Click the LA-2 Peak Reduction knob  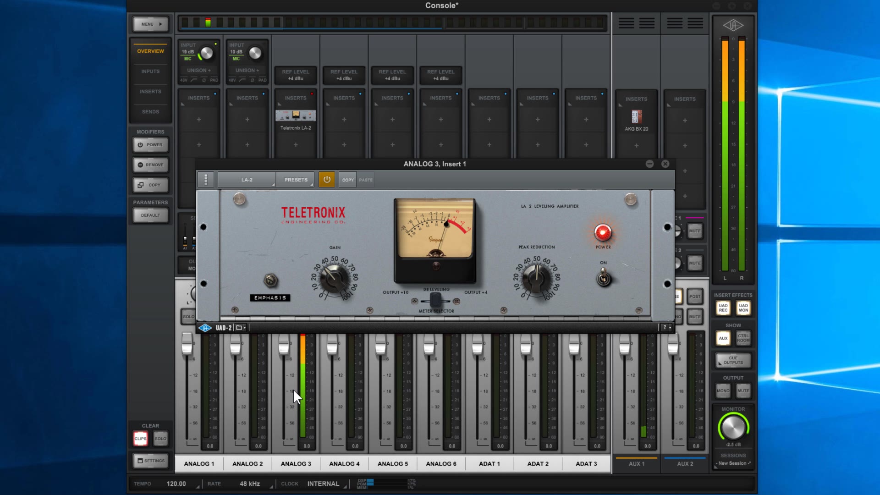click(536, 277)
